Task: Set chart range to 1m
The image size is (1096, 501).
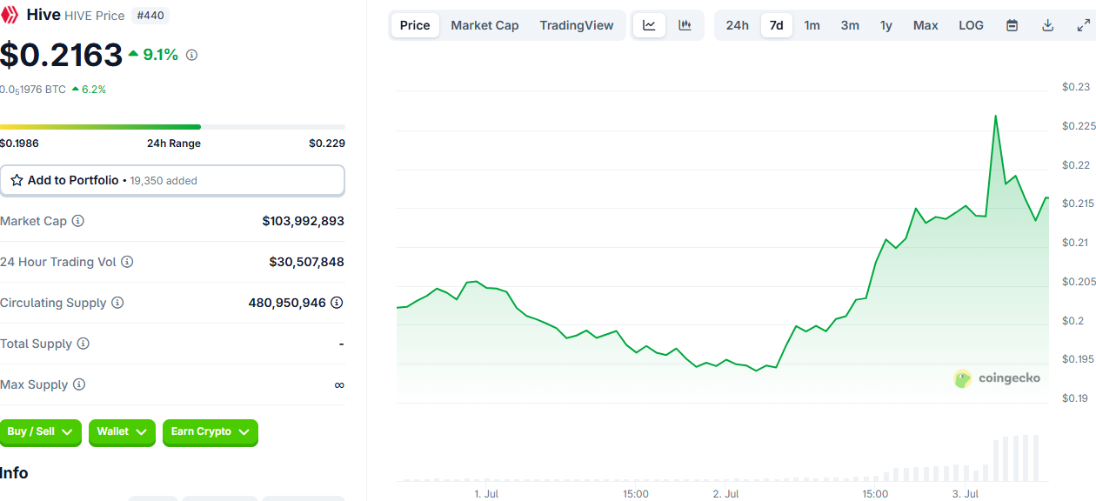Action: point(812,25)
